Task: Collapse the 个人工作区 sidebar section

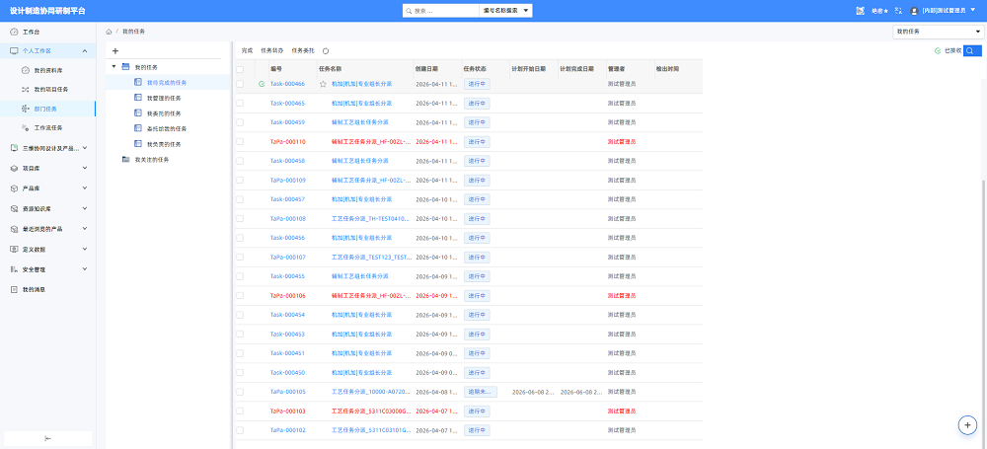Action: [85, 51]
